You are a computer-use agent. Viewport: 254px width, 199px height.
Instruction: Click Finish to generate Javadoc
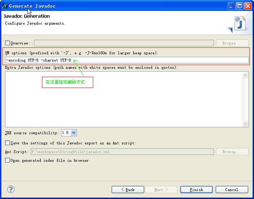196,190
